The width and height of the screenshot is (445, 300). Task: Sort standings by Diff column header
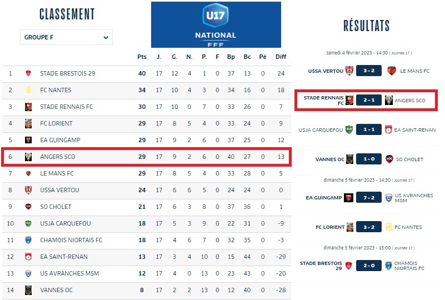point(281,57)
